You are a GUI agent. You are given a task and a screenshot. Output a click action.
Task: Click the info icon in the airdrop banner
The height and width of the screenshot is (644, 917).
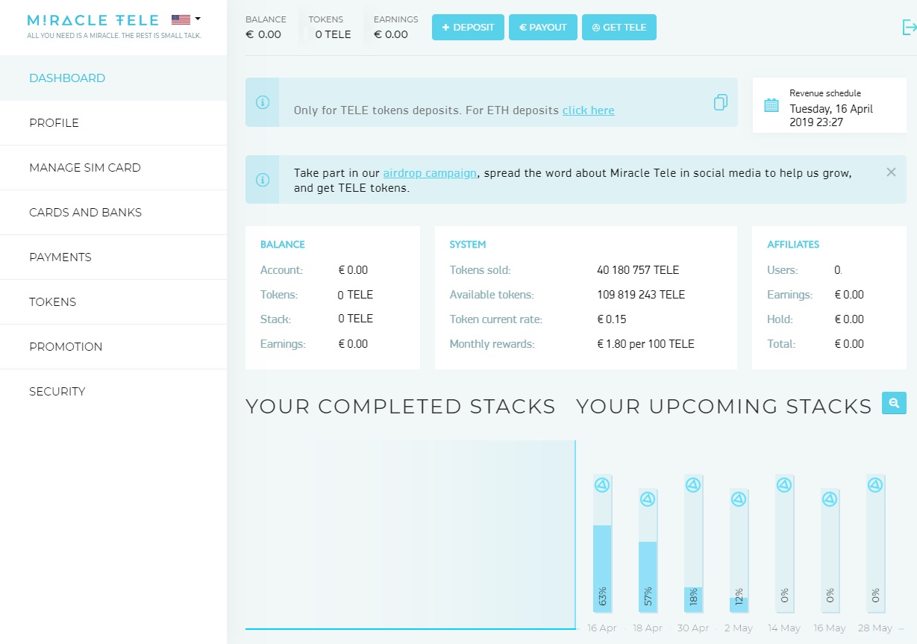click(x=263, y=180)
